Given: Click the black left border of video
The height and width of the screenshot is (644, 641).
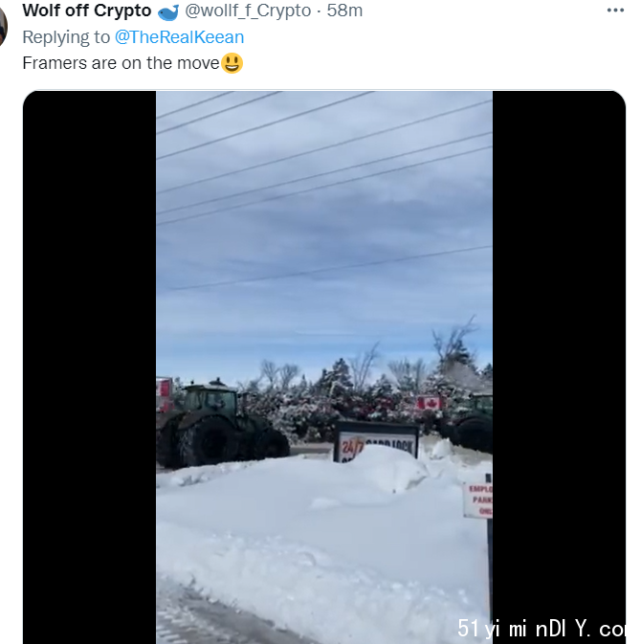Looking at the screenshot, I should pyautogui.click(x=90, y=366).
